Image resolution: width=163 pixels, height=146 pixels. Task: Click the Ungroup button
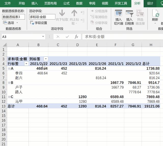click(99, 17)
